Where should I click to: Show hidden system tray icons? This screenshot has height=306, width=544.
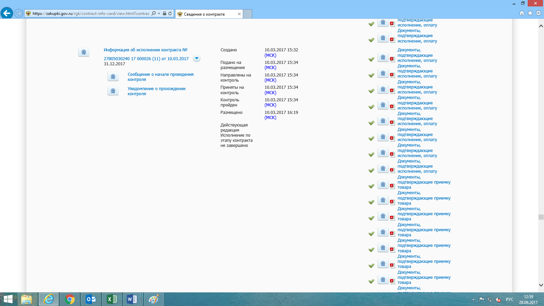(x=473, y=300)
